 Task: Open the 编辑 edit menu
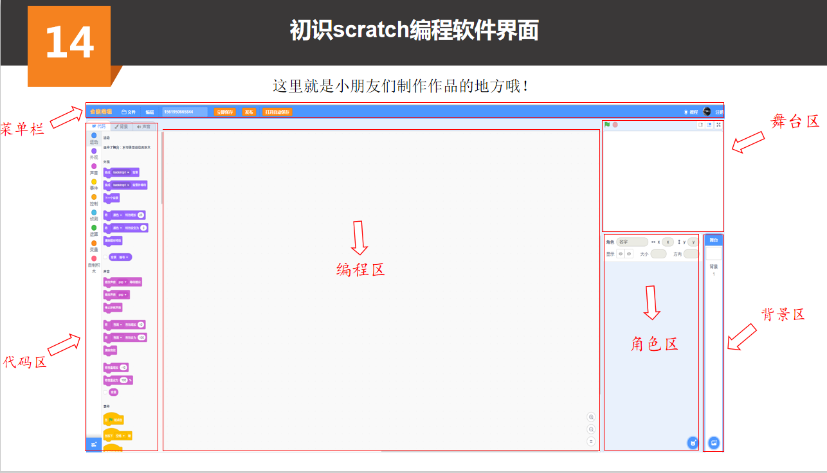pos(150,112)
